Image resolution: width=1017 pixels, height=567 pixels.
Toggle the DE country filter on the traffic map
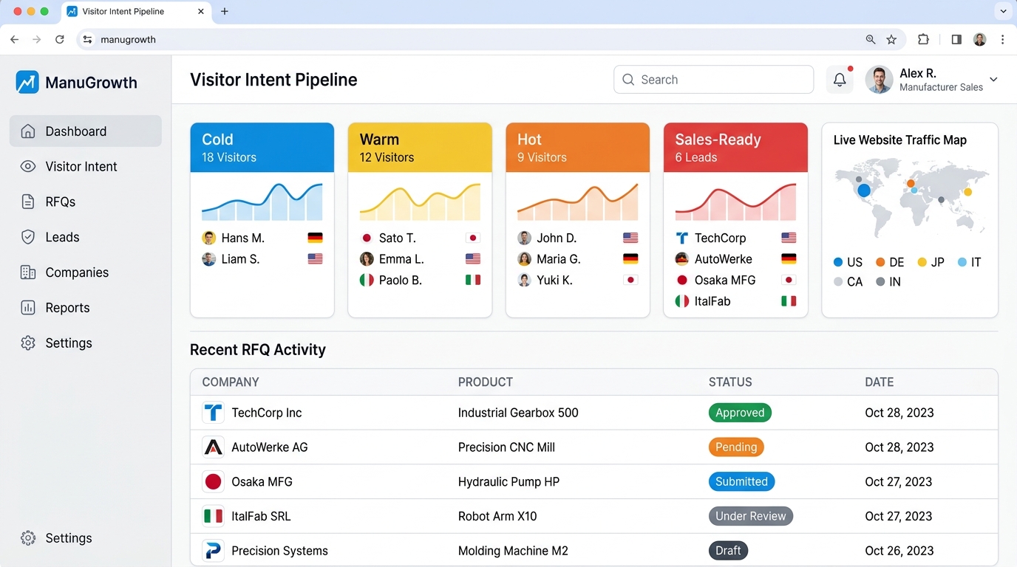point(890,262)
